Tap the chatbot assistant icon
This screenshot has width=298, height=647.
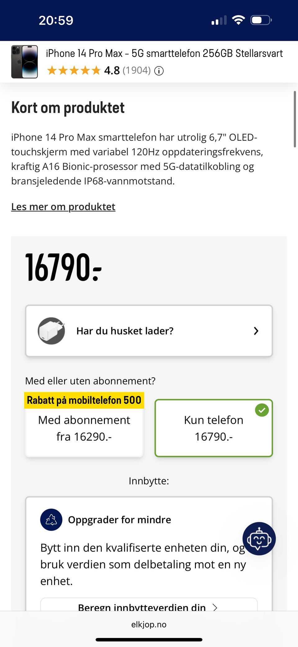(x=259, y=539)
